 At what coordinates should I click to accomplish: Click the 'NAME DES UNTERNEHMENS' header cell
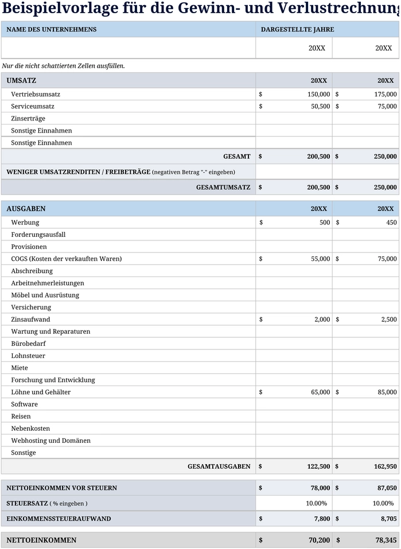(x=129, y=29)
